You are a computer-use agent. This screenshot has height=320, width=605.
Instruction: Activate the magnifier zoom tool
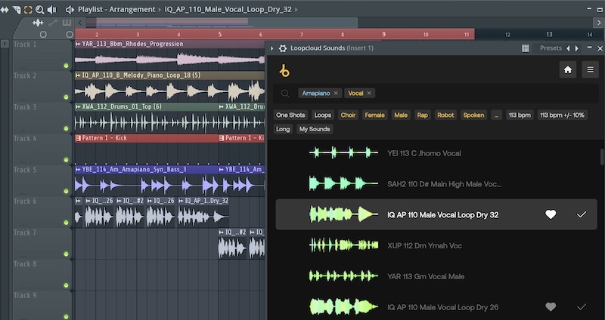tap(40, 10)
